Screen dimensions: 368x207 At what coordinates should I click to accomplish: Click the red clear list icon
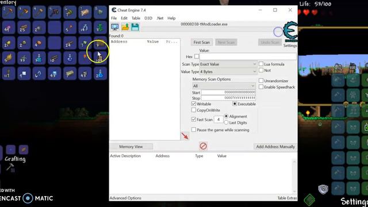coord(203,146)
